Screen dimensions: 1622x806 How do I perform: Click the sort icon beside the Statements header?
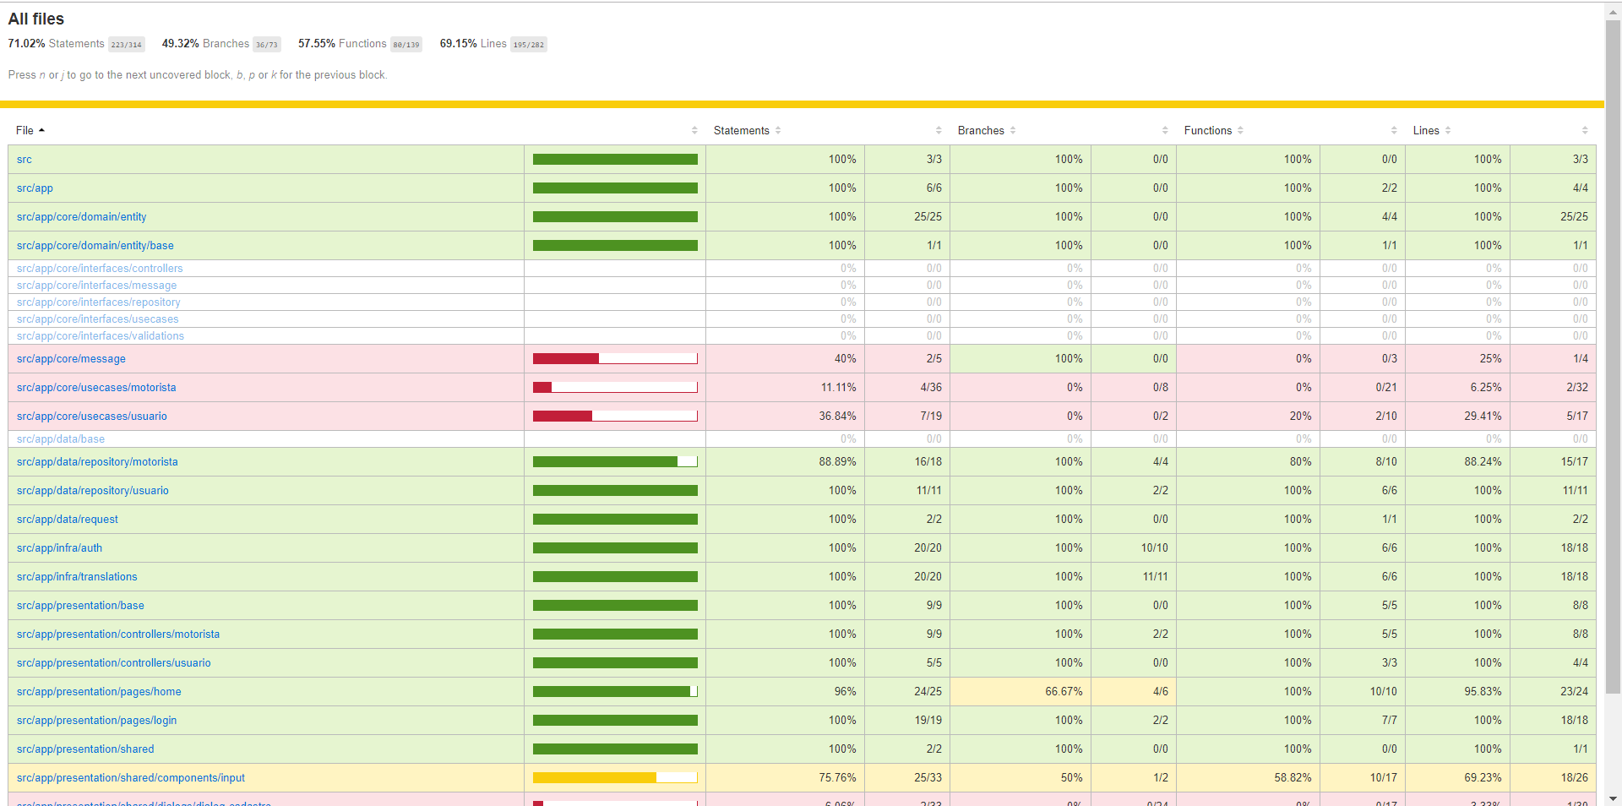[x=778, y=130]
